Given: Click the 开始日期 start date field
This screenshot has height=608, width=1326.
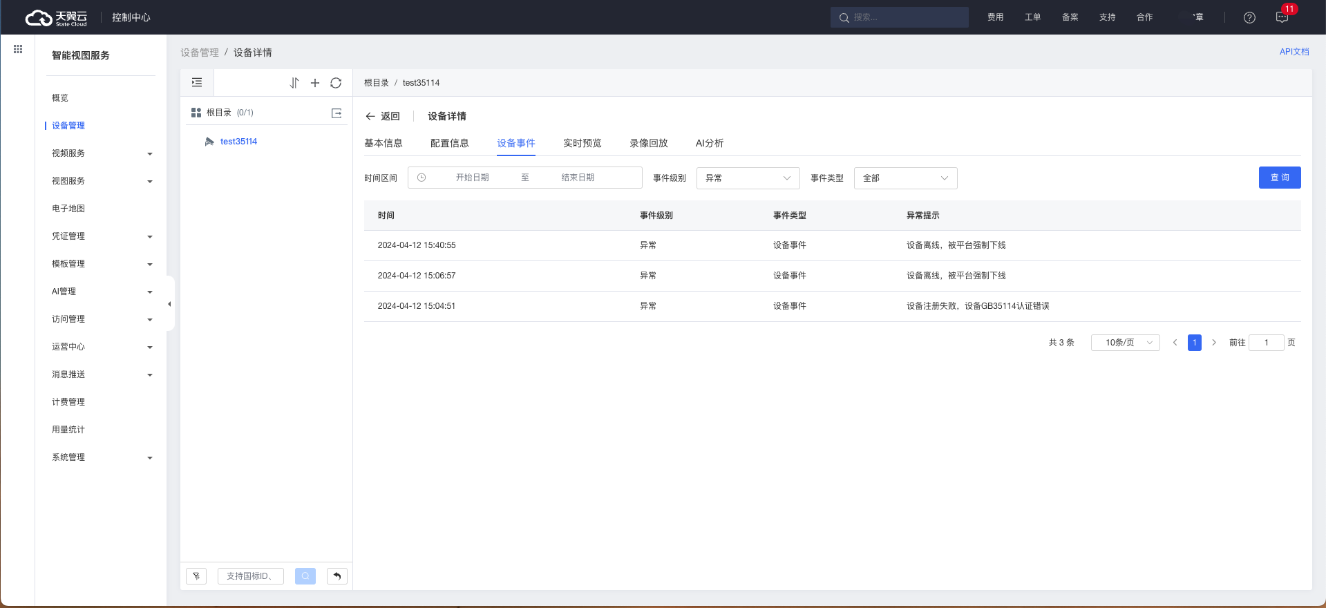Looking at the screenshot, I should click(x=473, y=178).
